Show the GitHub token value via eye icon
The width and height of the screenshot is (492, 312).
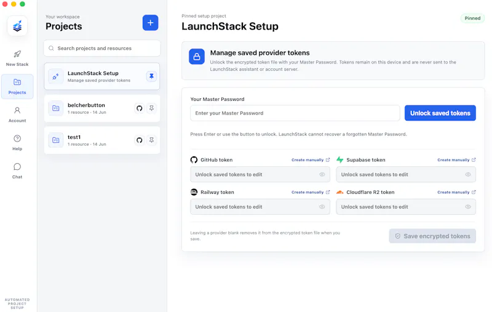coord(322,175)
